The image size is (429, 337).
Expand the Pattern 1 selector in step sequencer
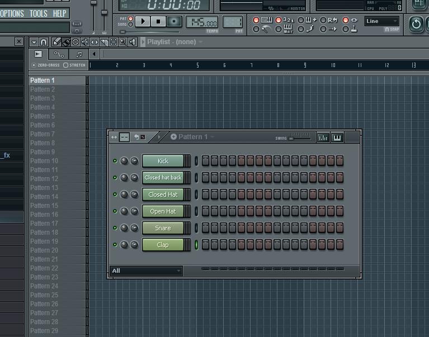pos(192,137)
